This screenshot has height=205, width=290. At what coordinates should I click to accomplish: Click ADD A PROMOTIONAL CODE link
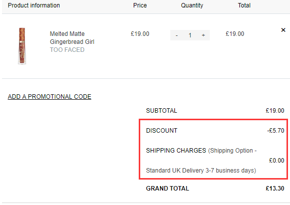click(50, 97)
